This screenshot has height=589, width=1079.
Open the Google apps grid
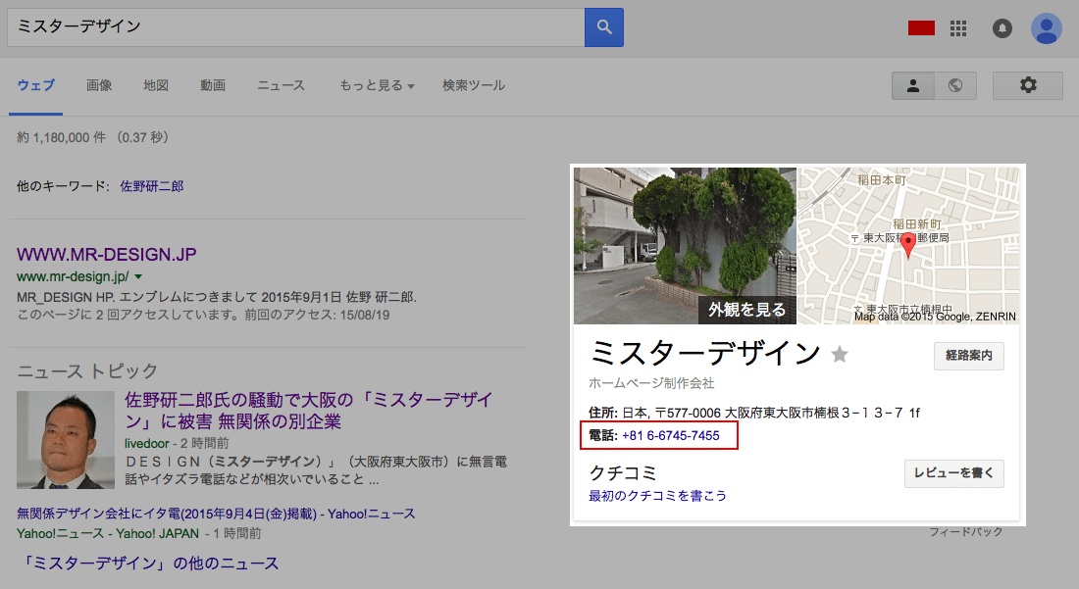pyautogui.click(x=958, y=28)
